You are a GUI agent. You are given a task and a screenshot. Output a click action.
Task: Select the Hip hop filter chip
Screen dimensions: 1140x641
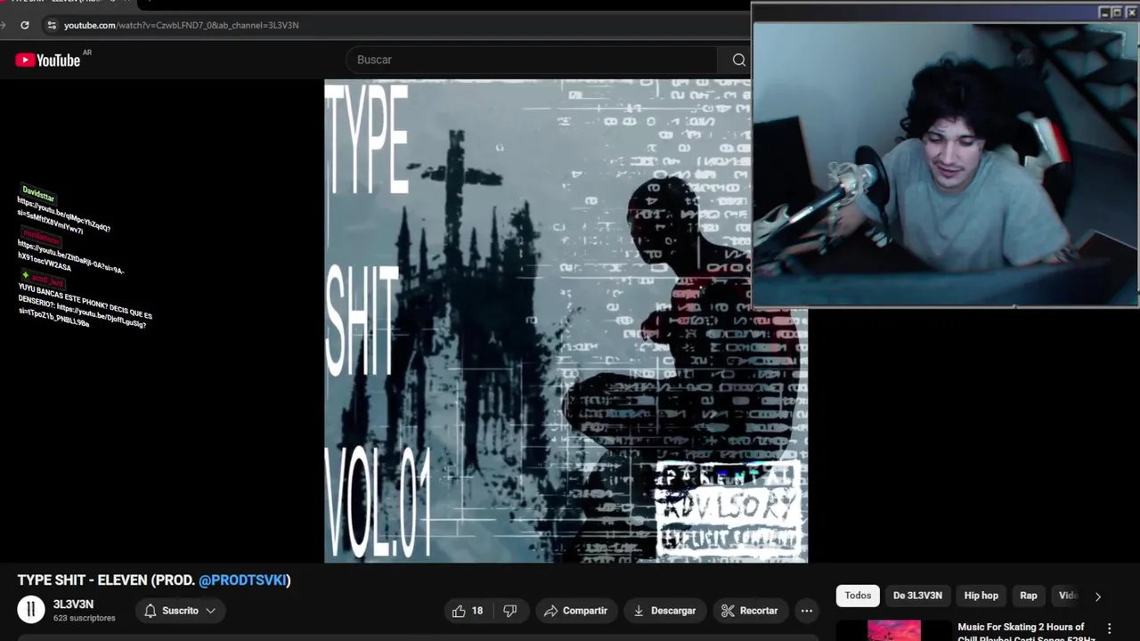[981, 596]
